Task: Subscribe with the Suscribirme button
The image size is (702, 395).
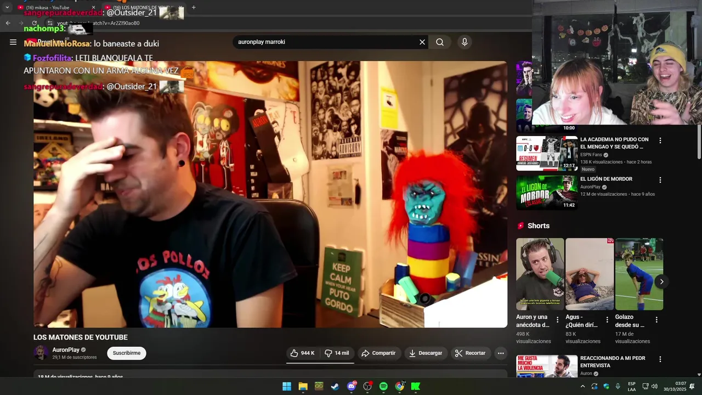Action: click(127, 353)
